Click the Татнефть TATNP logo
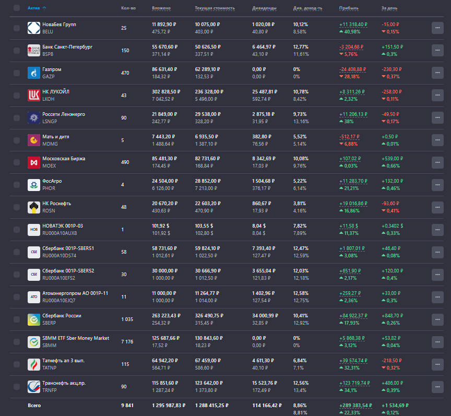Image resolution: width=451 pixels, height=416 pixels. click(x=34, y=364)
